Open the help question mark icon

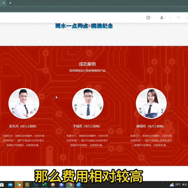tap(148, 18)
